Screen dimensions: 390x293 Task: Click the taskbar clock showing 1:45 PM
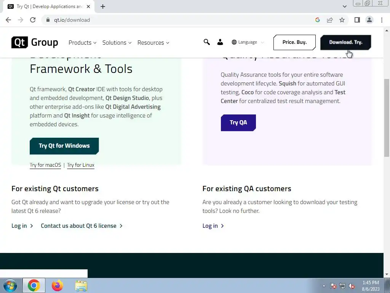tap(371, 286)
